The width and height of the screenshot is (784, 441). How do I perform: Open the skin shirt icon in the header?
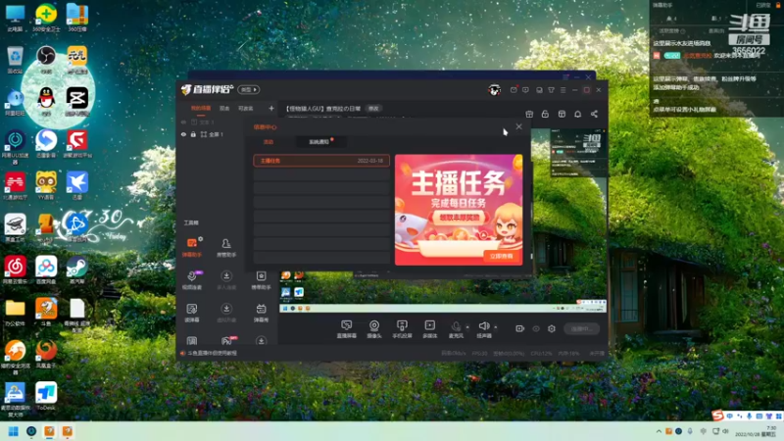click(x=551, y=90)
